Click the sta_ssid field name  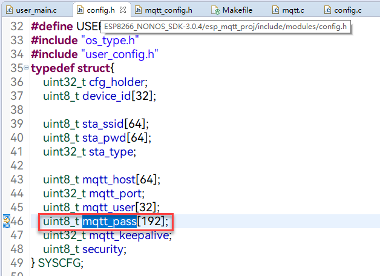click(x=103, y=124)
